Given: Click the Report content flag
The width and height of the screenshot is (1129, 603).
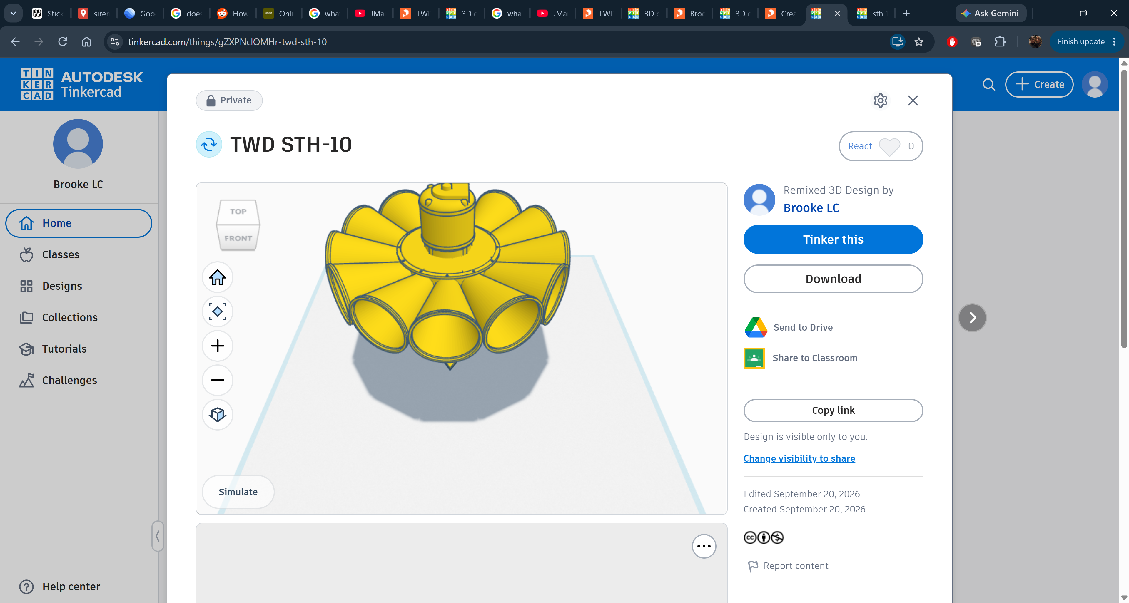Looking at the screenshot, I should pyautogui.click(x=753, y=566).
